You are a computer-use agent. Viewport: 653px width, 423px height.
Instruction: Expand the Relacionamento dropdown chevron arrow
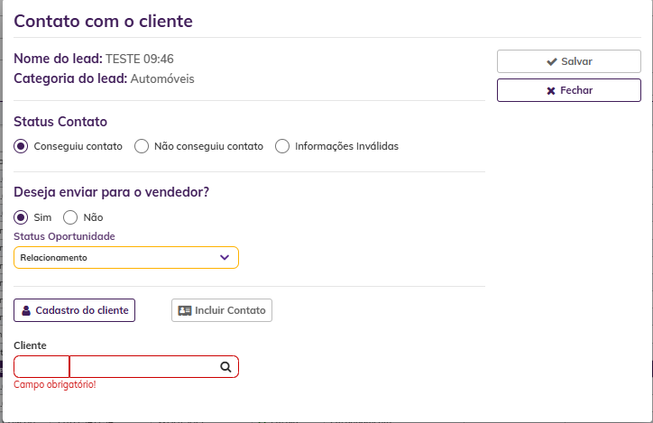pyautogui.click(x=225, y=258)
